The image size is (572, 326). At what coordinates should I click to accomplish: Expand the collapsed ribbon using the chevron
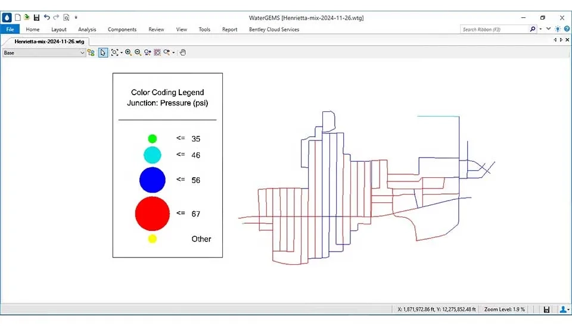548,29
